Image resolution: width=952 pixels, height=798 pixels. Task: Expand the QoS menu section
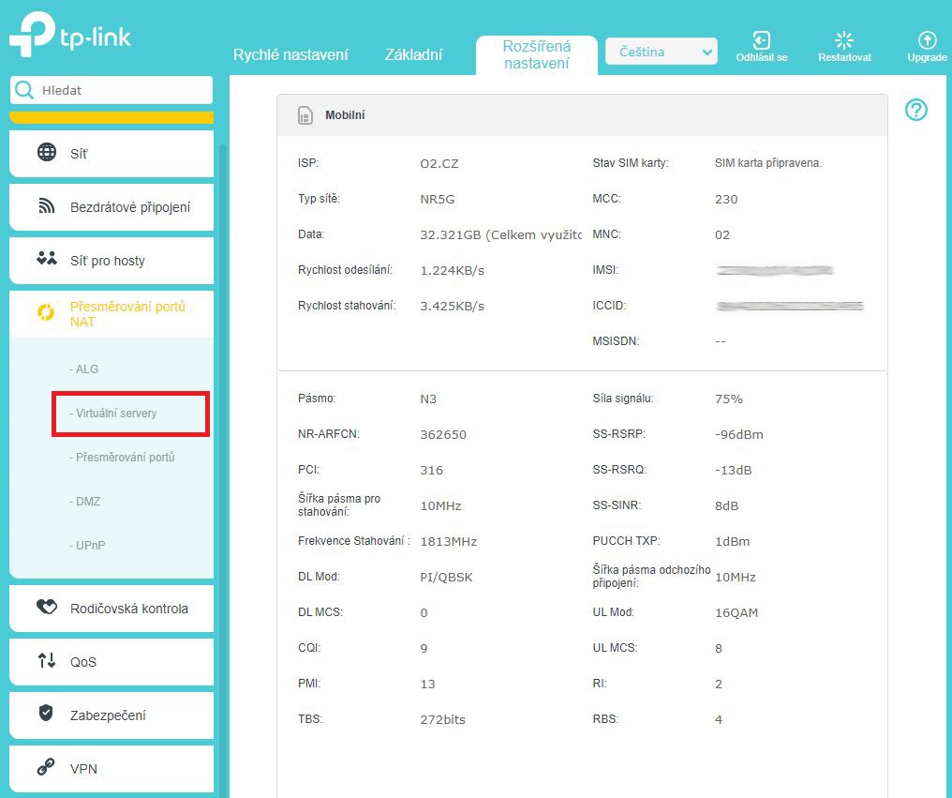112,661
